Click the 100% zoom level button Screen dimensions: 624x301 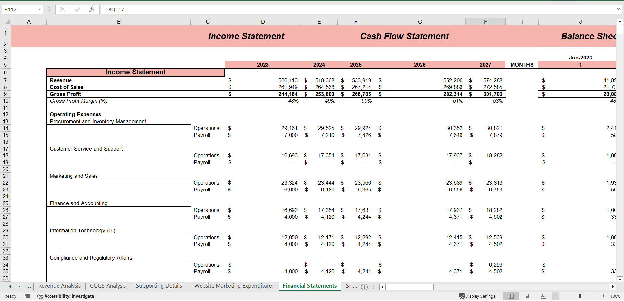pos(615,296)
